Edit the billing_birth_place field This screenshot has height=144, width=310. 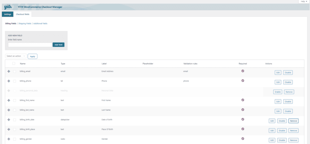pyautogui.click(x=272, y=130)
